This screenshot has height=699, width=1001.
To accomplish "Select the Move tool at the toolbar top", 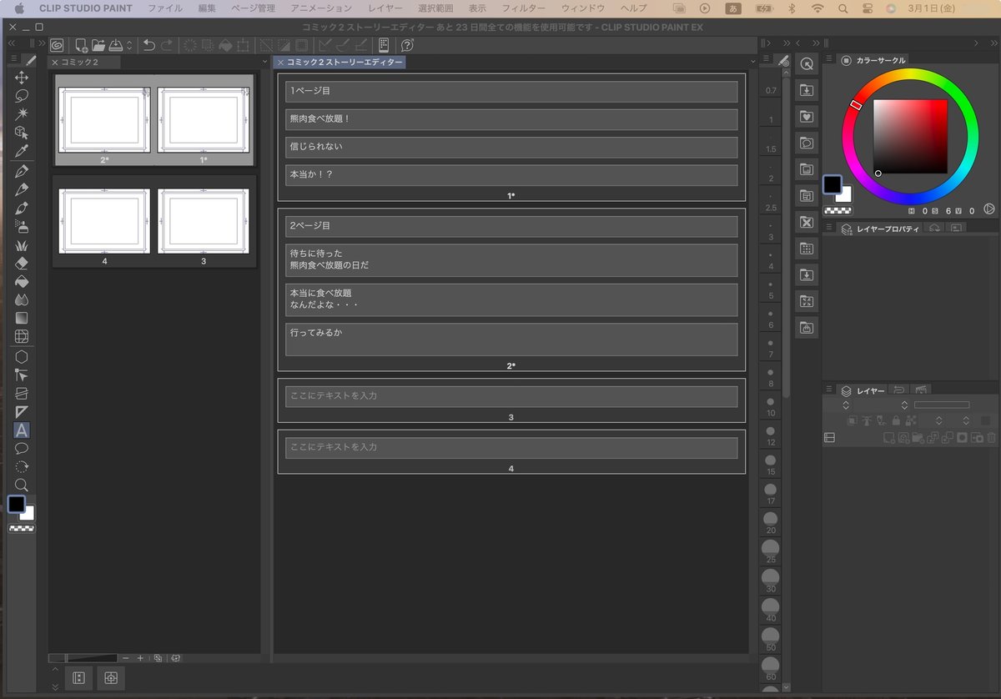I will (x=22, y=77).
